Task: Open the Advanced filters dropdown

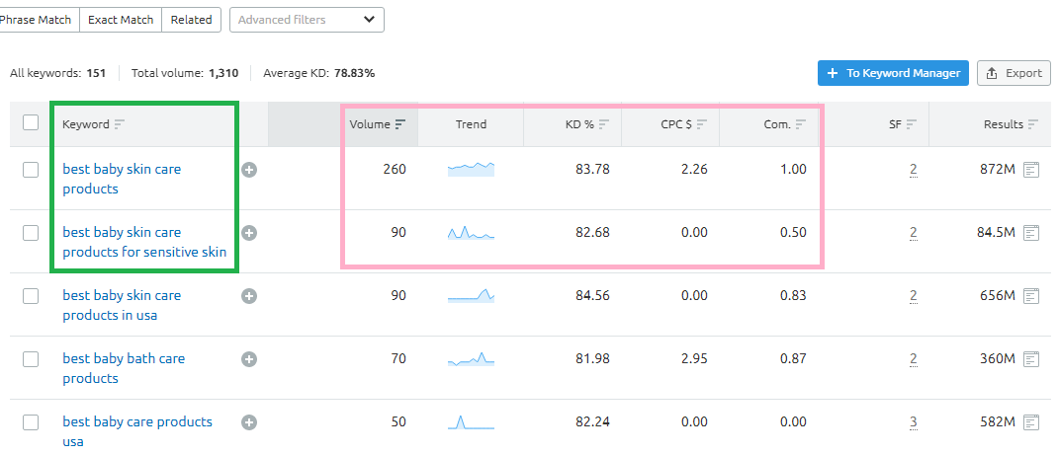Action: 307,20
